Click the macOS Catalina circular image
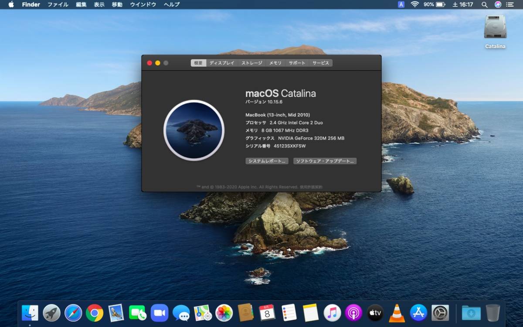This screenshot has width=523, height=327. [x=194, y=130]
